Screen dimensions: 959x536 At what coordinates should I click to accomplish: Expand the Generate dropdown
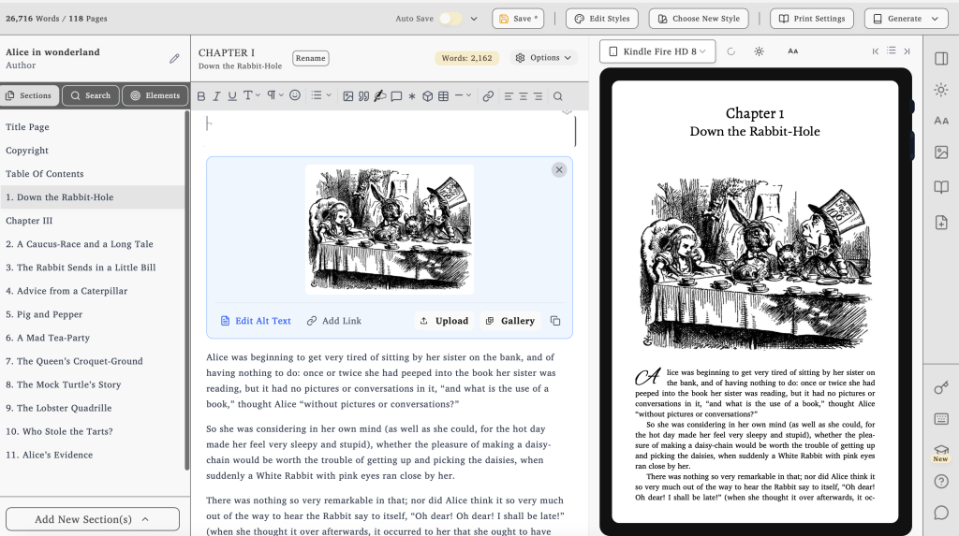click(906, 19)
